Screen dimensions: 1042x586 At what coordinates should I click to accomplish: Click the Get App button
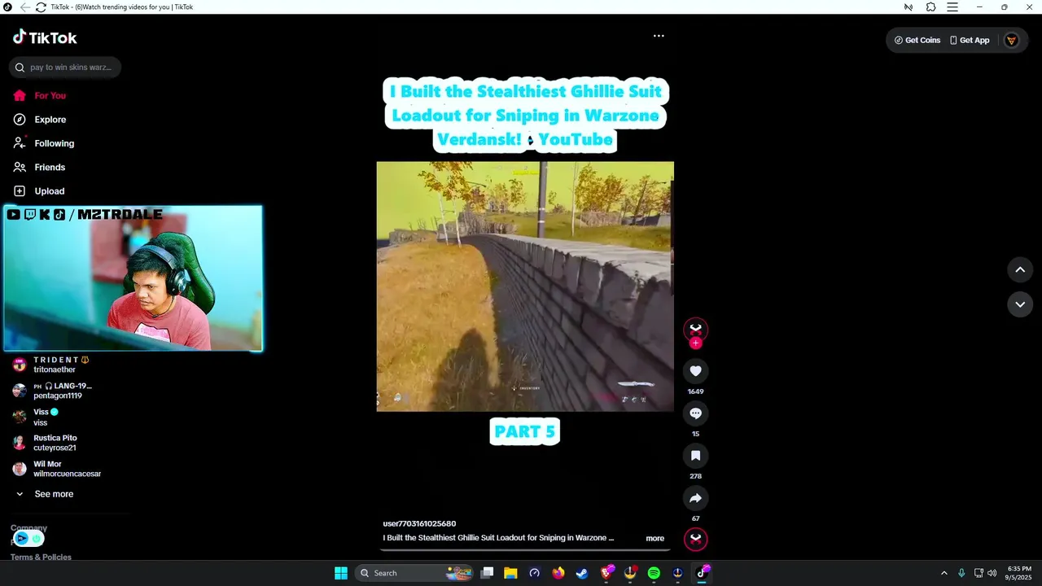(970, 40)
